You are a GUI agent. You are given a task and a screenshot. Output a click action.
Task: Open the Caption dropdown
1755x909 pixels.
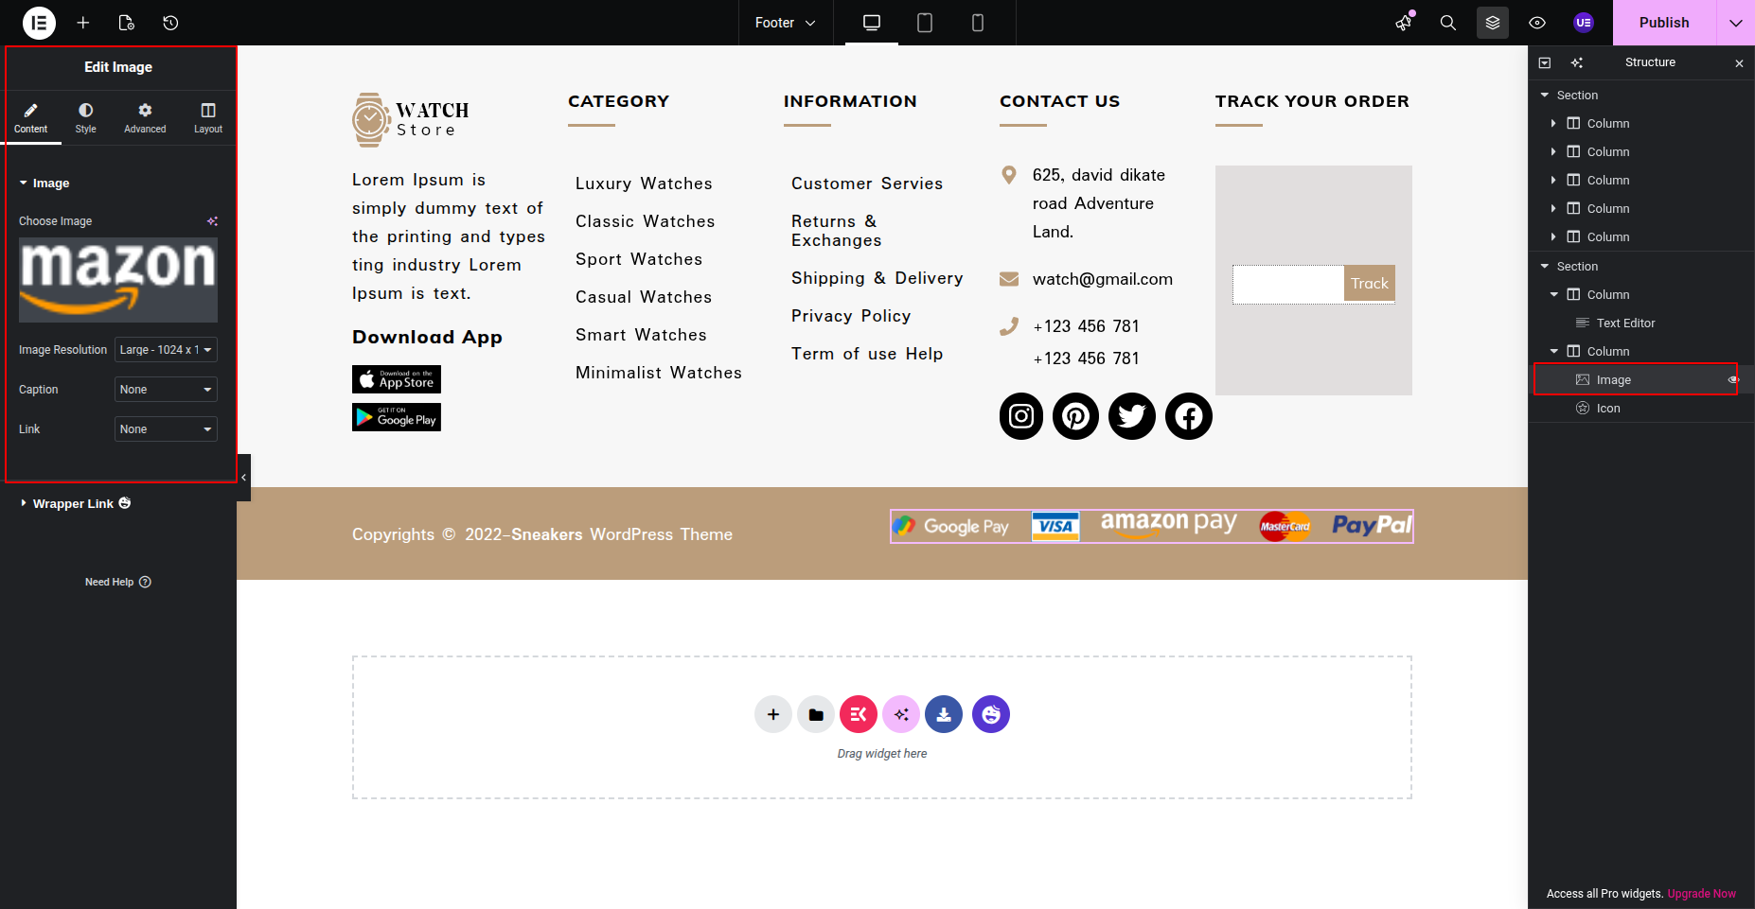[166, 390]
